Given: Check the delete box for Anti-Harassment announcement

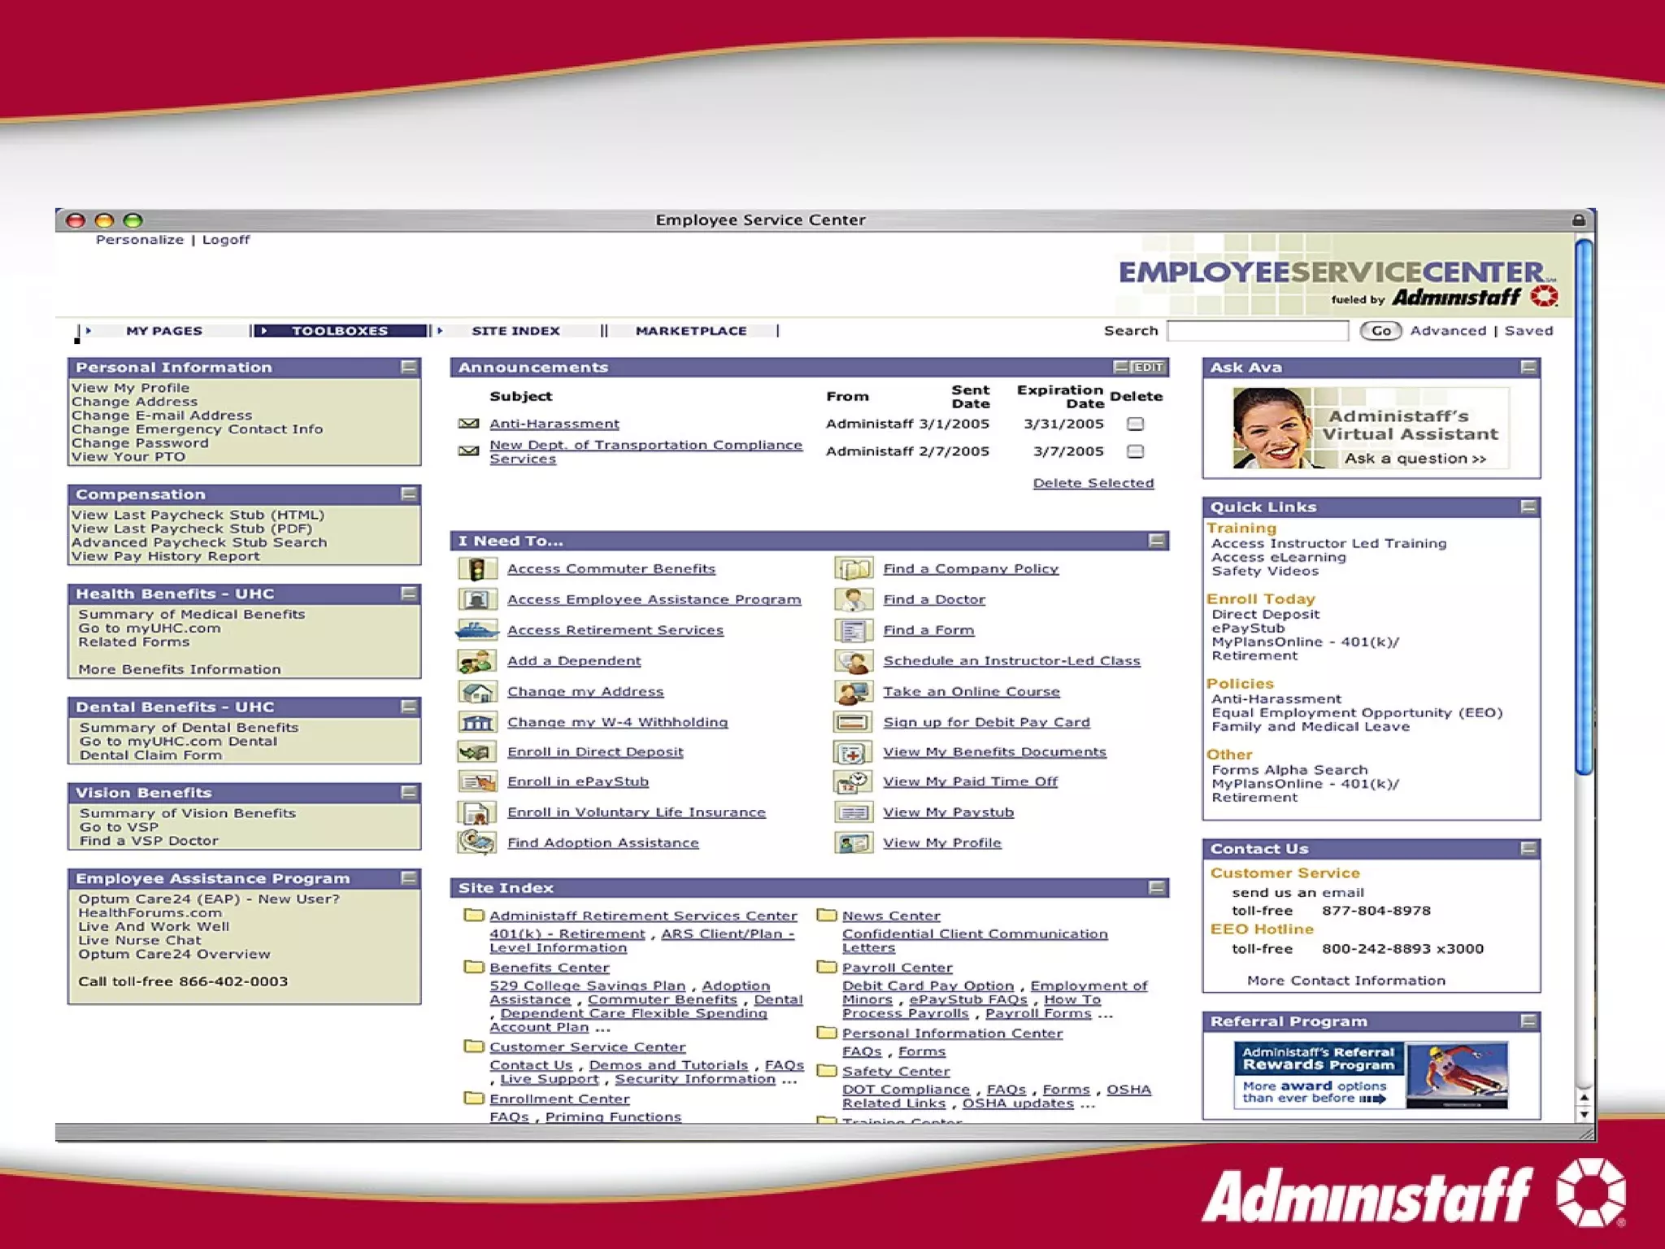Looking at the screenshot, I should pyautogui.click(x=1136, y=424).
